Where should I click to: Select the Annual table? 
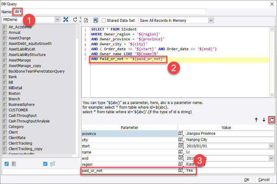click(x=15, y=33)
